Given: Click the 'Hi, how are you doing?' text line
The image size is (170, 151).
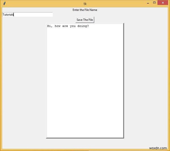Looking at the screenshot, I should [x=68, y=26].
